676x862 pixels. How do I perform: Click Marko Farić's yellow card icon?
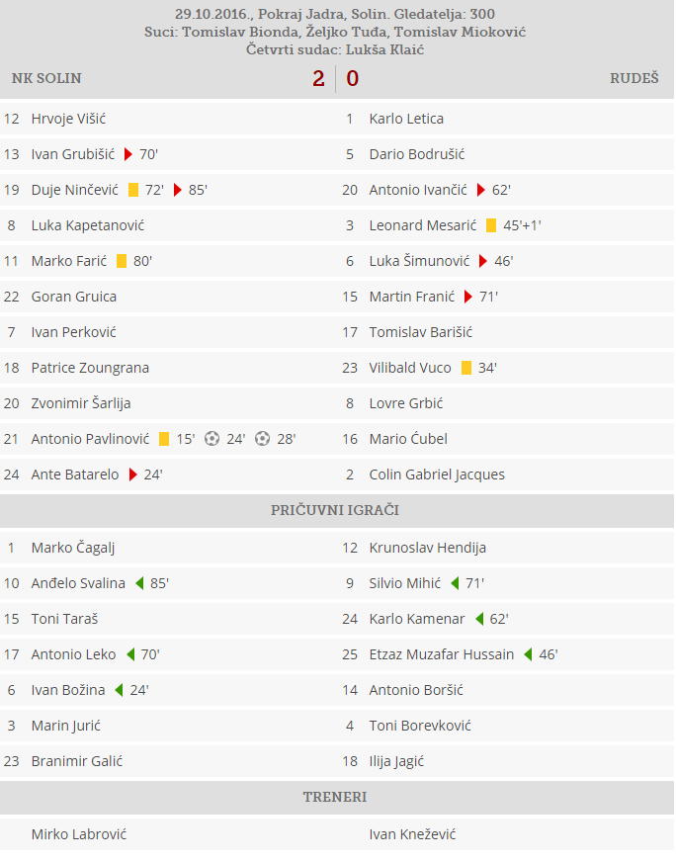[122, 261]
